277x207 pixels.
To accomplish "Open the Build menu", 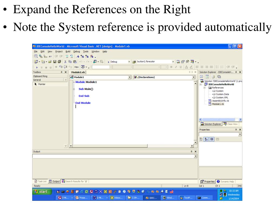I will [x=68, y=51].
